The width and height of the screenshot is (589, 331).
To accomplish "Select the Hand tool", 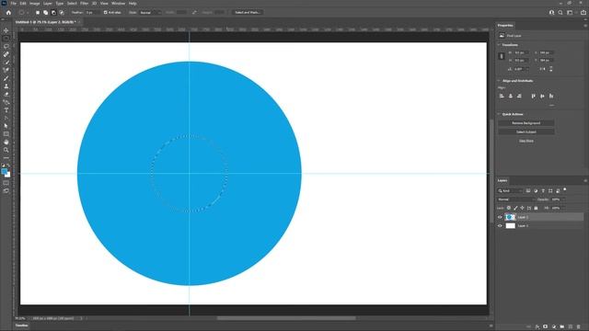I will [6, 142].
